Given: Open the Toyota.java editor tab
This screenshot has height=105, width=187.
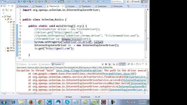Looking at the screenshot, I should click(85, 6).
